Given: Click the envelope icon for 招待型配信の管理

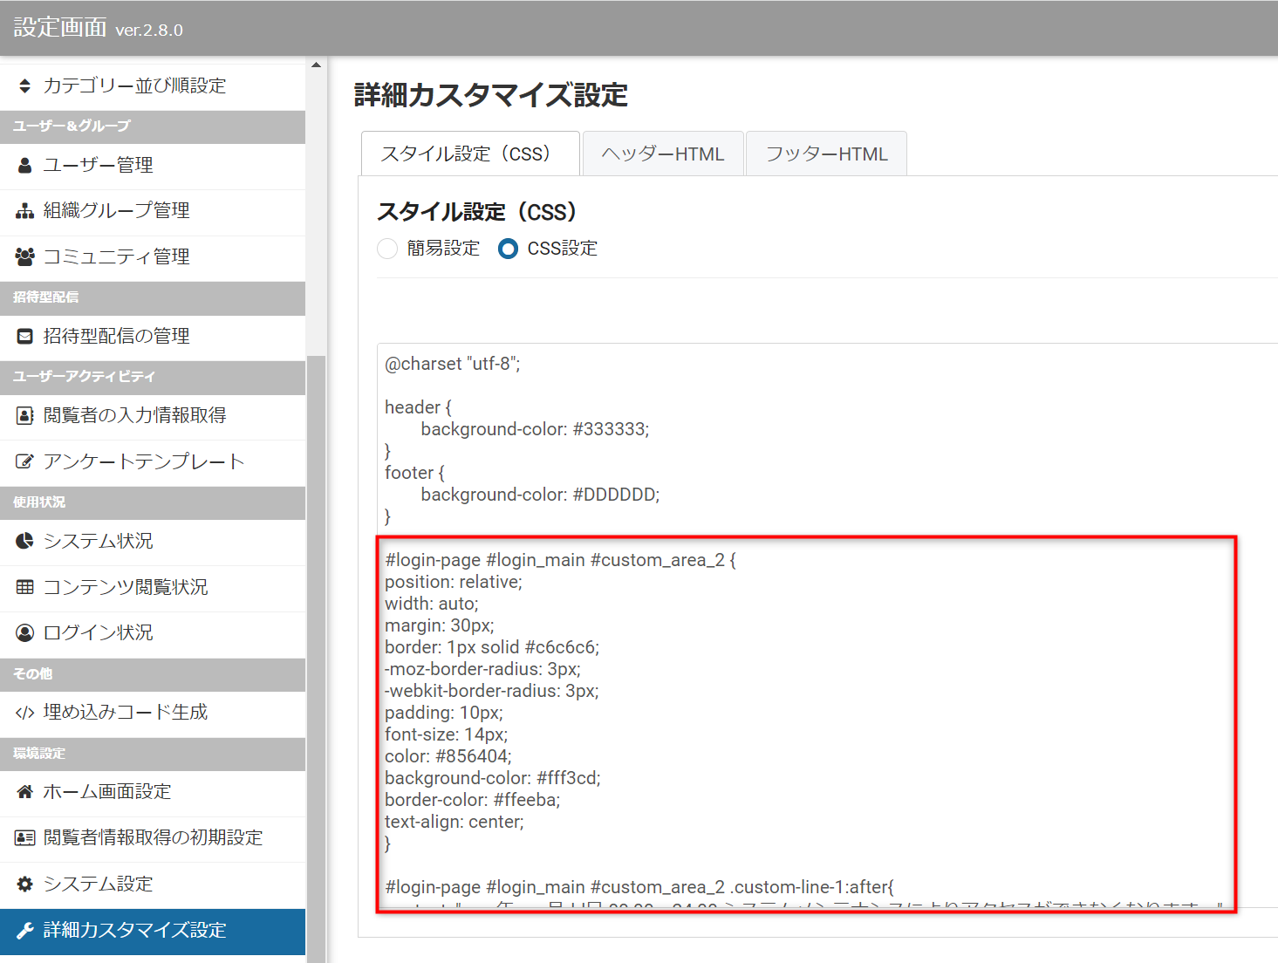Looking at the screenshot, I should click(24, 335).
